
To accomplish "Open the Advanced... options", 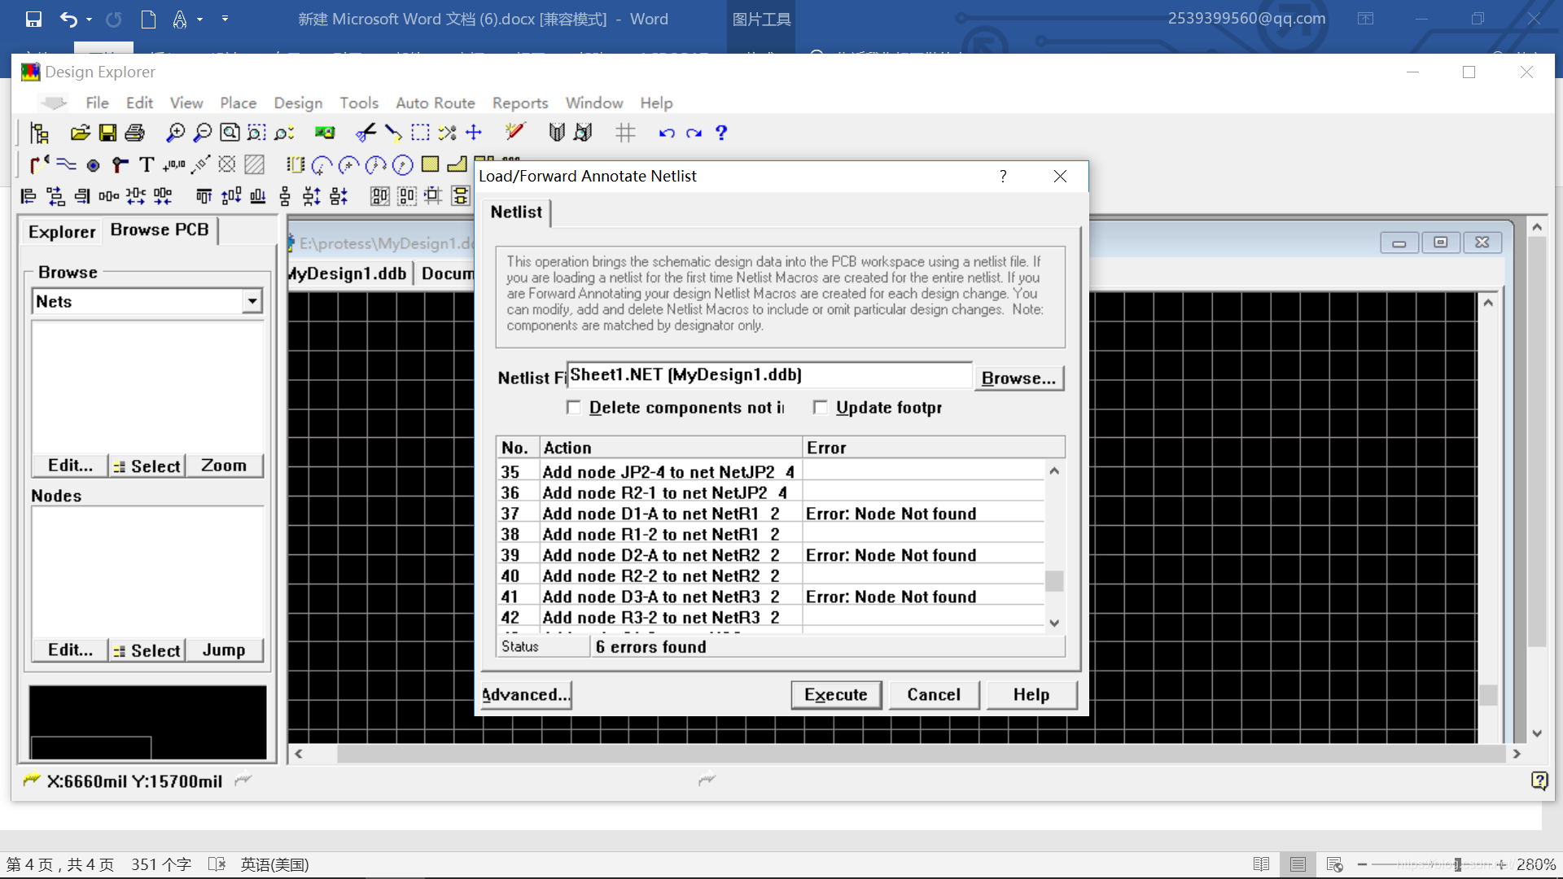I will [526, 694].
